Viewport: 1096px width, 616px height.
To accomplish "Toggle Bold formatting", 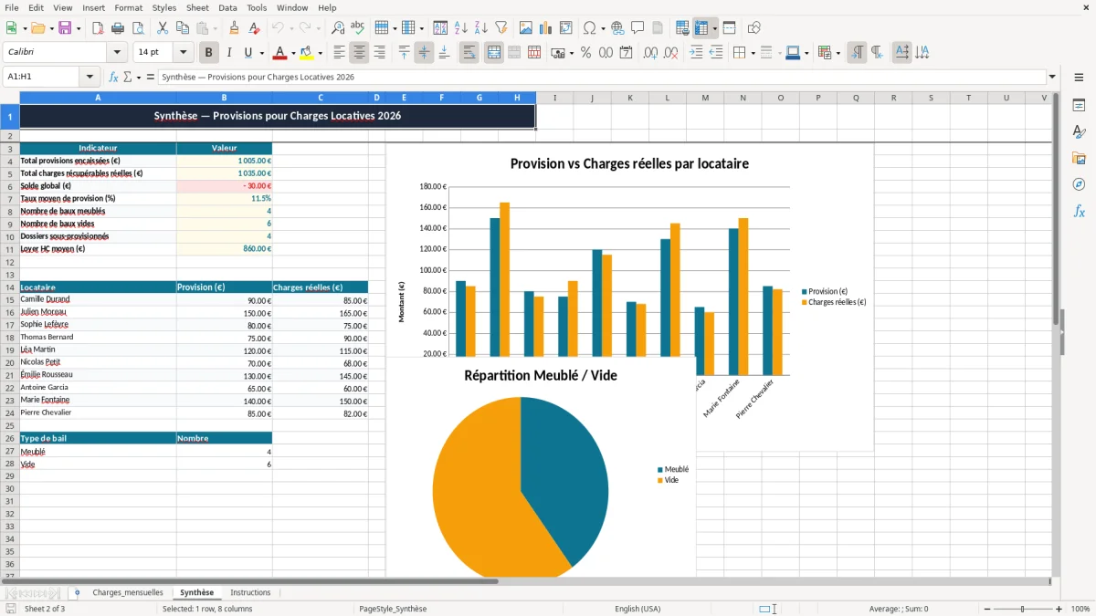I will (x=208, y=53).
